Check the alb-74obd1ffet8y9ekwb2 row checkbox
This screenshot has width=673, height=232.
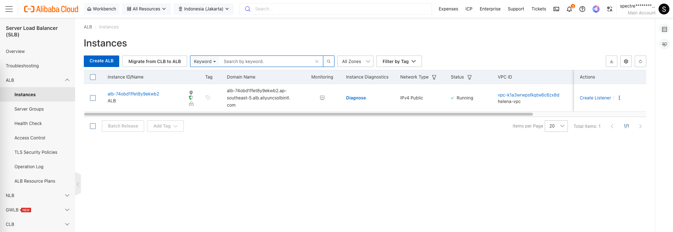(93, 98)
